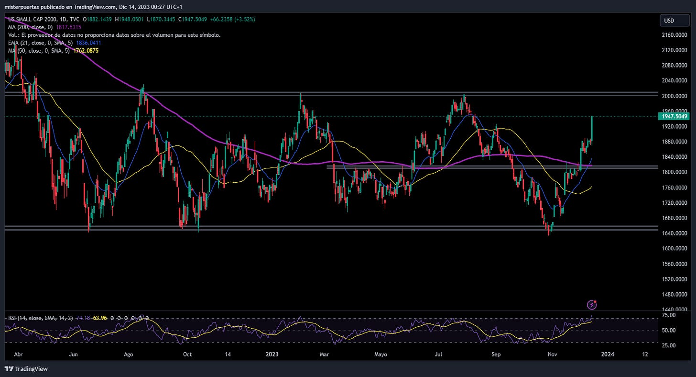Click the yellow MA value 1762.0875
The image size is (696, 377).
point(86,50)
